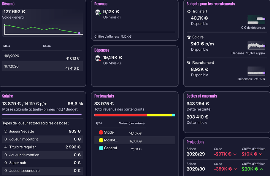Screen dimensions: 270x176
Task: Click the 203 410 € initial debt
Action: (197, 117)
